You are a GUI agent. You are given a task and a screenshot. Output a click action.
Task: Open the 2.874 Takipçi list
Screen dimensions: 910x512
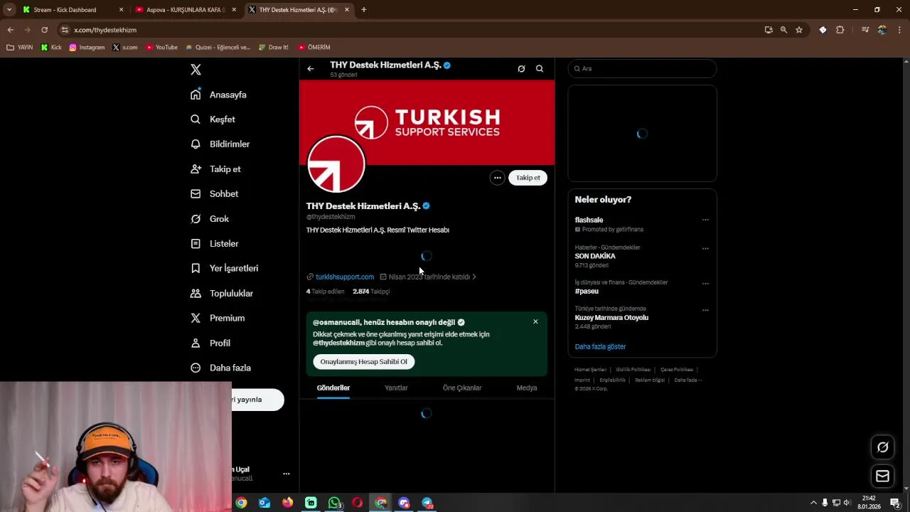point(371,292)
